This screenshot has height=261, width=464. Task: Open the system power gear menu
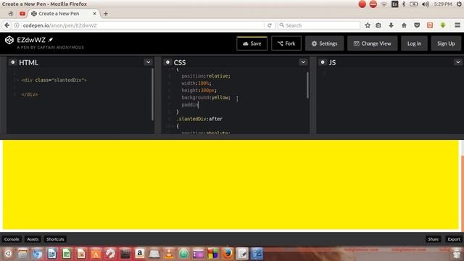pyautogui.click(x=459, y=4)
